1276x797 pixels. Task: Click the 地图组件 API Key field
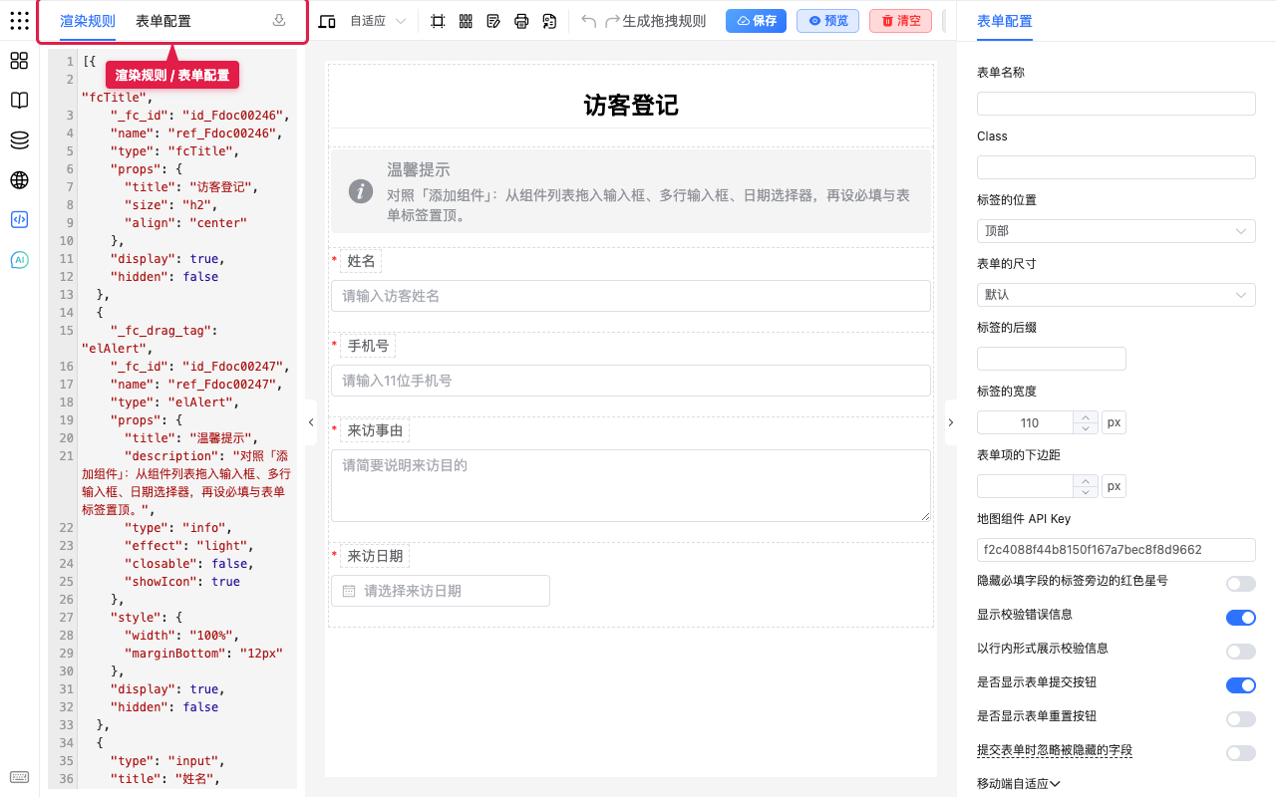(1116, 550)
